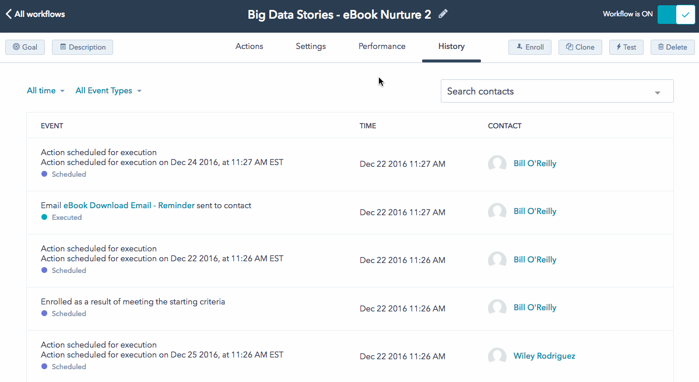The width and height of the screenshot is (699, 382).
Task: Click the Search contacts field
Action: point(557,91)
